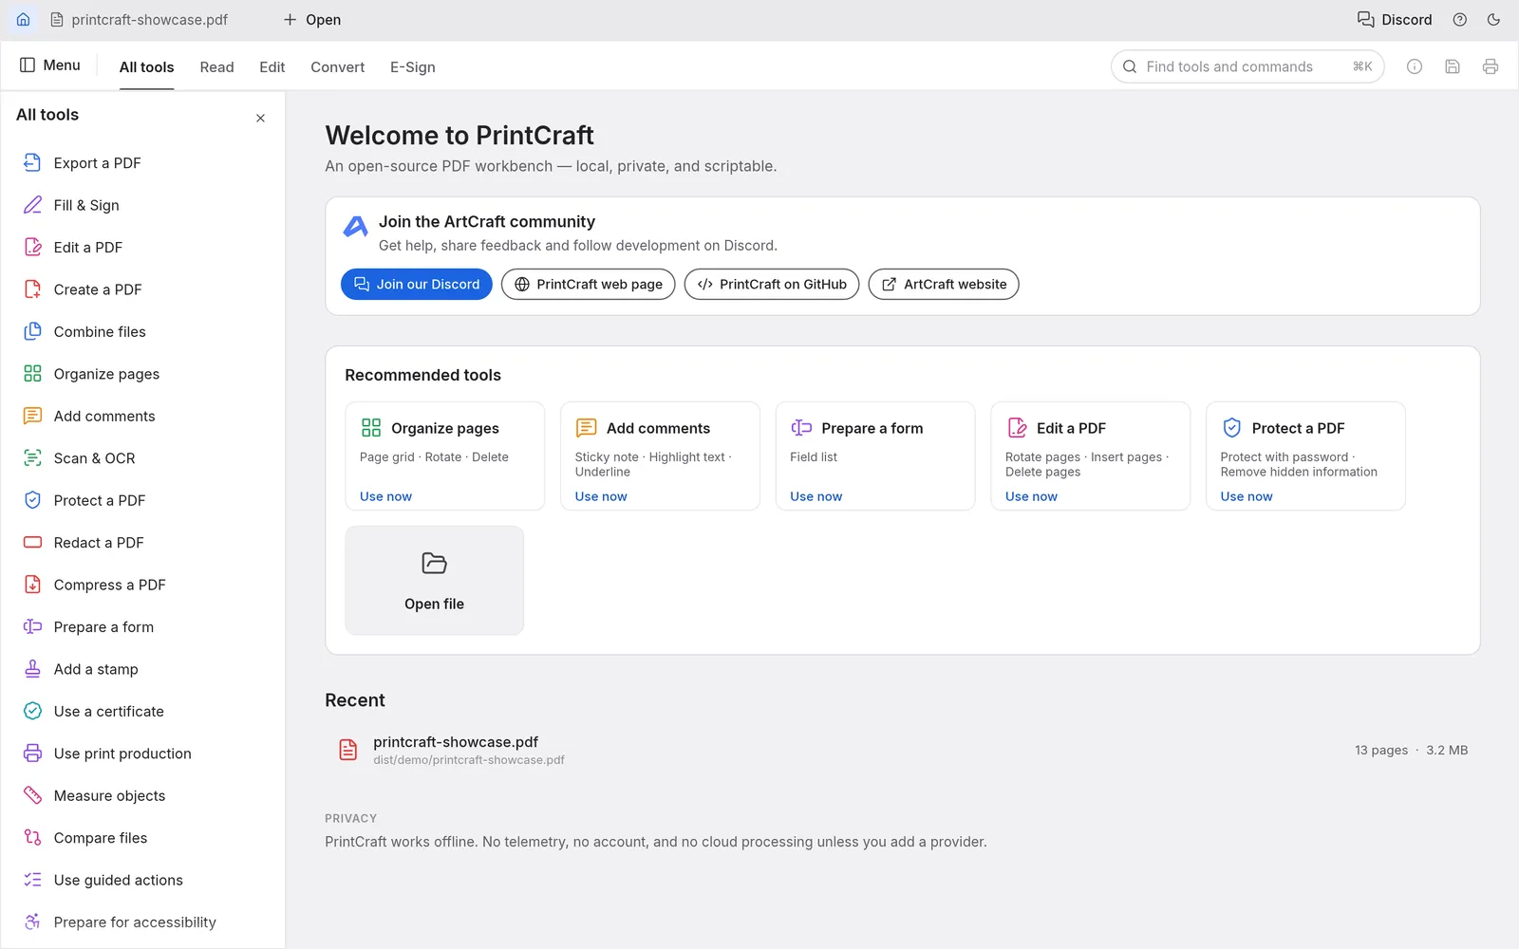Screen dimensions: 1519x949
Task: Open recent file printcraft-showcase.pdf
Action: tap(902, 750)
